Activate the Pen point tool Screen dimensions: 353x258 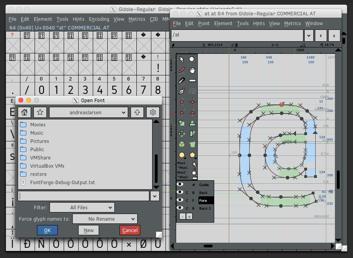(x=182, y=91)
